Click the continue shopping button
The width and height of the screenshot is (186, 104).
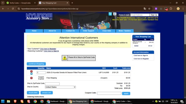(x=36, y=64)
